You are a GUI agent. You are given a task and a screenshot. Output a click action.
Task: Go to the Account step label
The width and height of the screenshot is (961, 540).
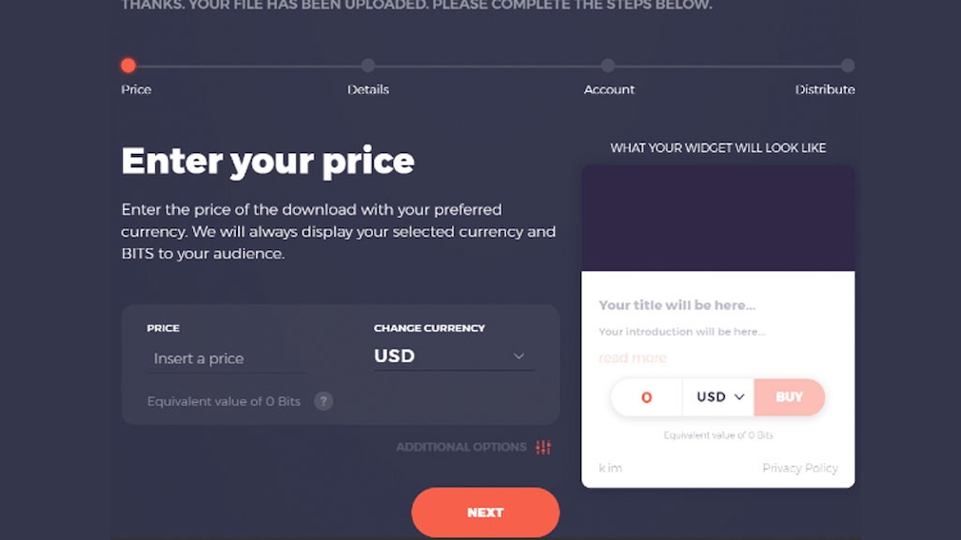click(609, 89)
